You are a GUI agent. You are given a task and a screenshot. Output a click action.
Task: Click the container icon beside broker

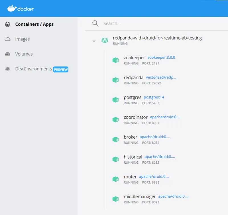(116, 139)
